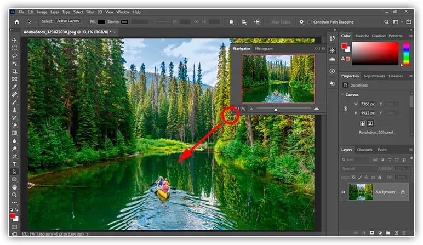
Task: Open the Filter menu
Action: [90, 12]
